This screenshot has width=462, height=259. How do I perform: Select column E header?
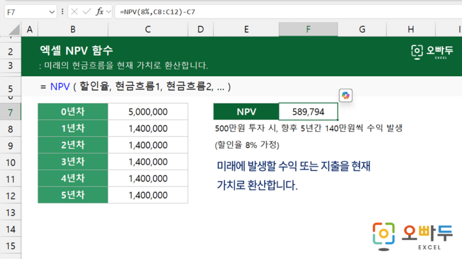click(x=246, y=29)
